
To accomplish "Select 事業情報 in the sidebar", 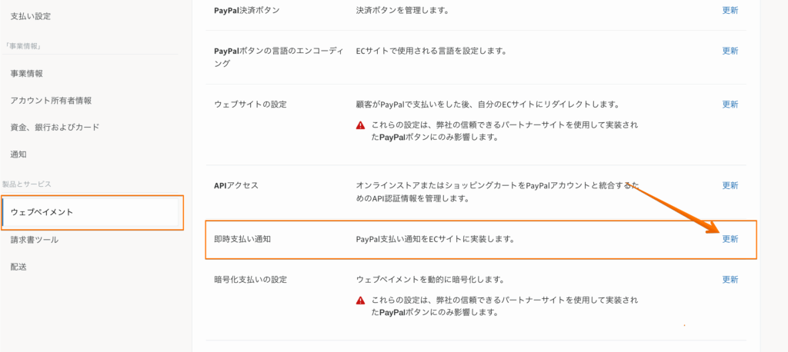I will tap(27, 73).
